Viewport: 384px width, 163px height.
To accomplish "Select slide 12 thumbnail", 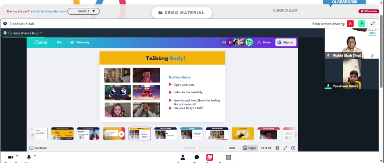I will [x=166, y=133].
